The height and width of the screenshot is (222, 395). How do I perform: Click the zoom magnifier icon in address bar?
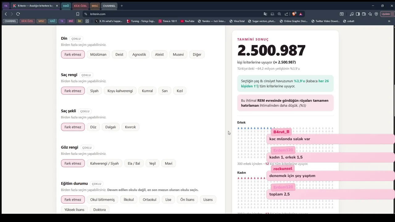click(279, 14)
